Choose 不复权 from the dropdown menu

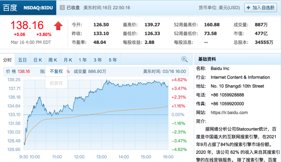[x=56, y=71]
